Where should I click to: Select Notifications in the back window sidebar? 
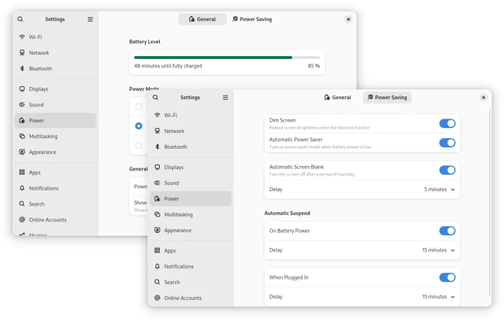point(55,188)
